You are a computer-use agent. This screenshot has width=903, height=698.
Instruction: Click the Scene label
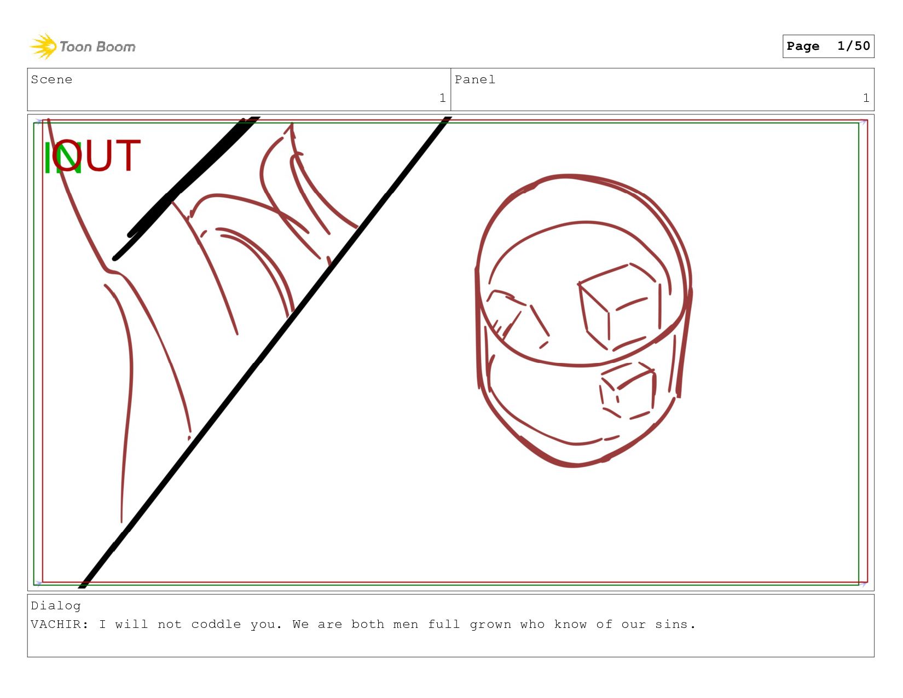click(51, 79)
